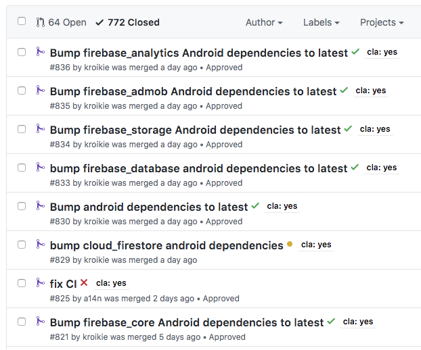
Task: Click merged icon for firebase_analytics pull request
Action: click(x=41, y=51)
